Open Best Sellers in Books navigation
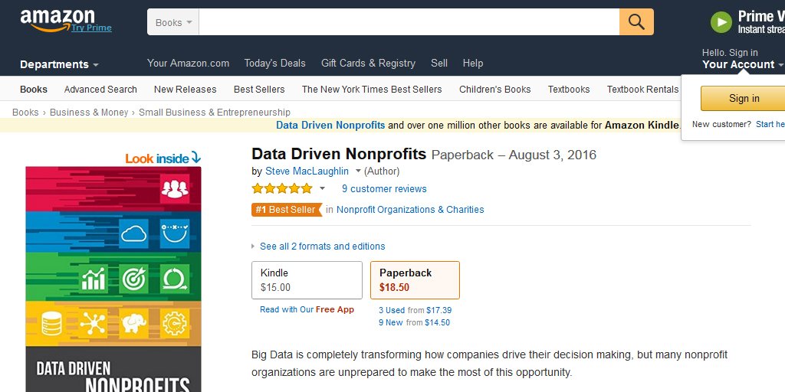The width and height of the screenshot is (785, 392). [x=259, y=90]
